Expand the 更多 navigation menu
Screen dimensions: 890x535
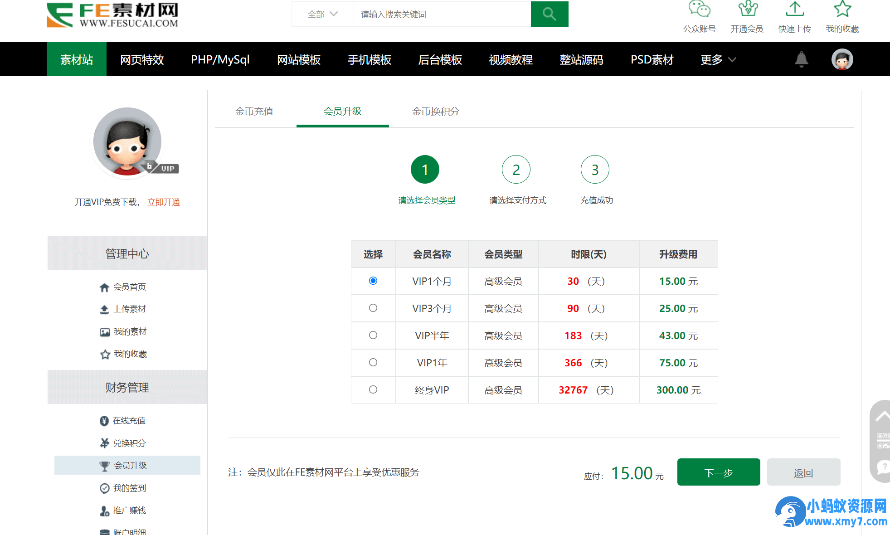tap(718, 59)
